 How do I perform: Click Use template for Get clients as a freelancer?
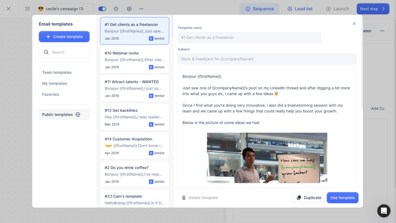[342, 197]
